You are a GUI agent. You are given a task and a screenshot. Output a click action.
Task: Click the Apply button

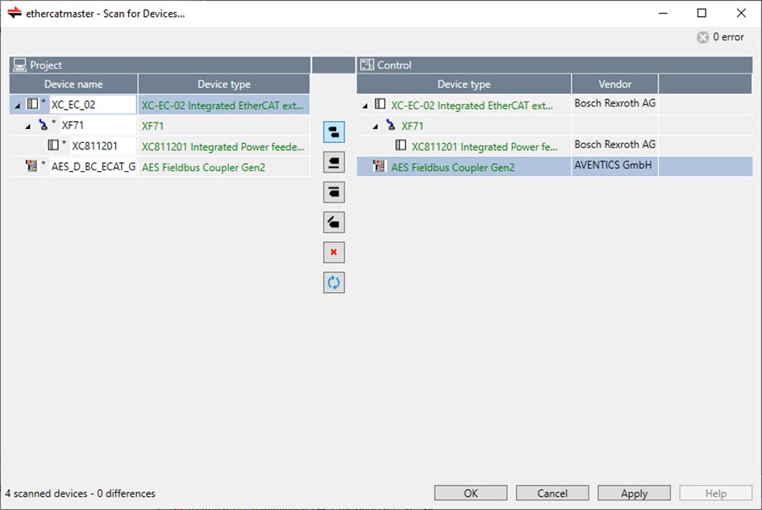pyautogui.click(x=634, y=493)
